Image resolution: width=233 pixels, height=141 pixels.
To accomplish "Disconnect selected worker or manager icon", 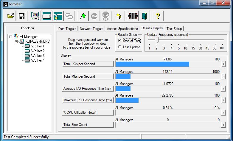I will [x=133, y=16].
